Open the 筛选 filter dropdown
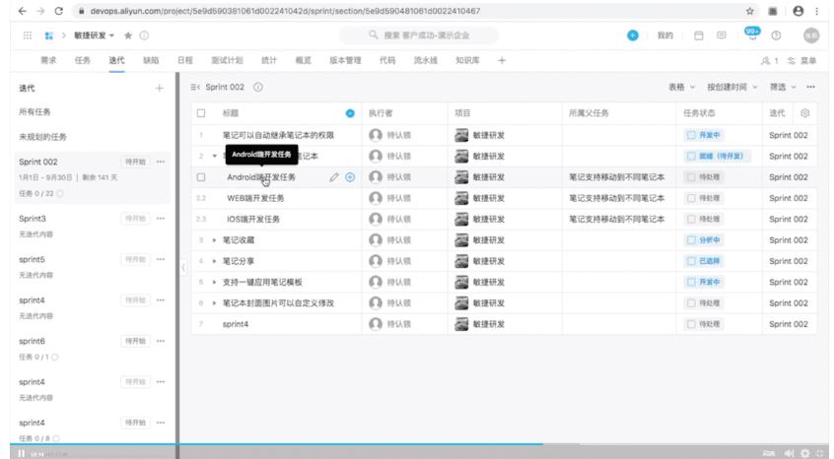 (783, 87)
